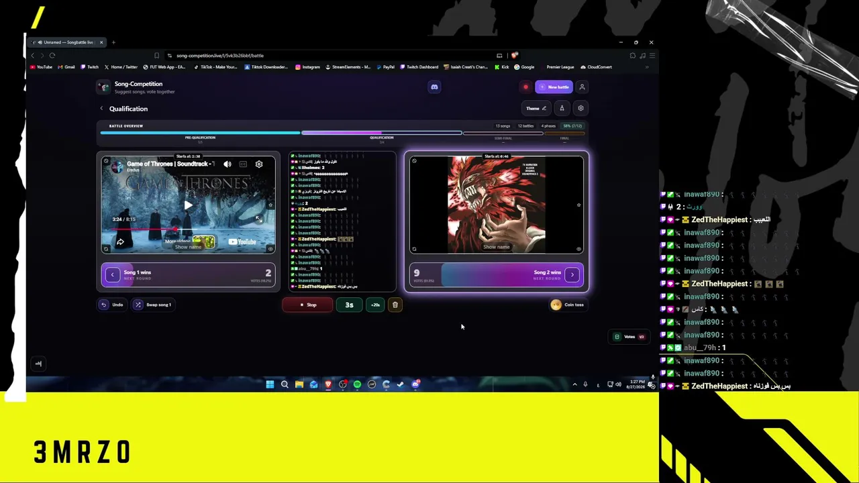Show hidden system tray icons
Viewport: 859px width, 483px height.
(574, 384)
